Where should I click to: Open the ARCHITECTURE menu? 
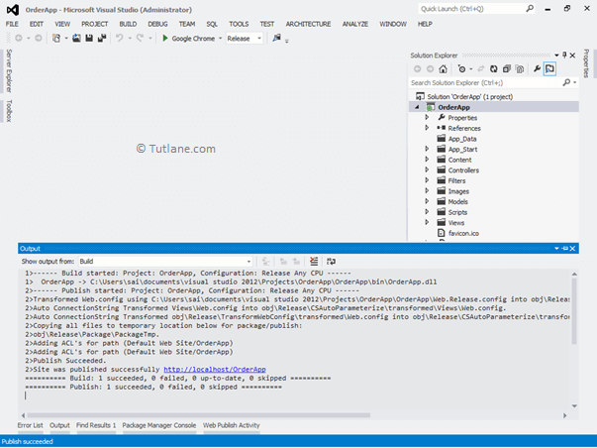[308, 24]
